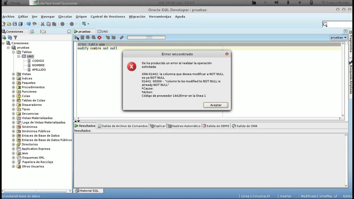
Task: Switch to the Explicar tab
Action: click(x=158, y=126)
